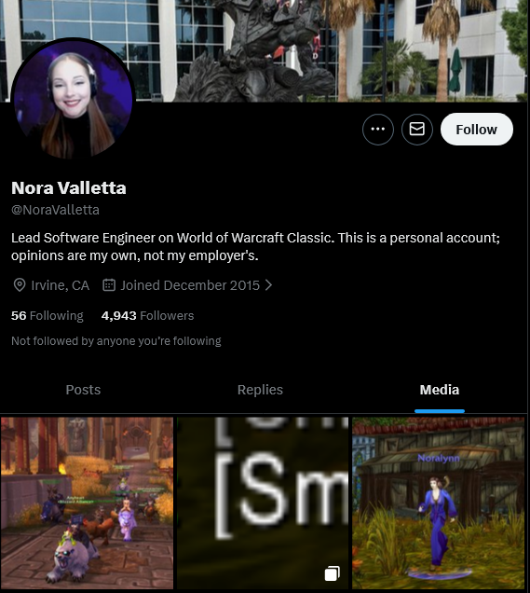Switch to the Posts tab
This screenshot has height=593, width=530.
(83, 390)
